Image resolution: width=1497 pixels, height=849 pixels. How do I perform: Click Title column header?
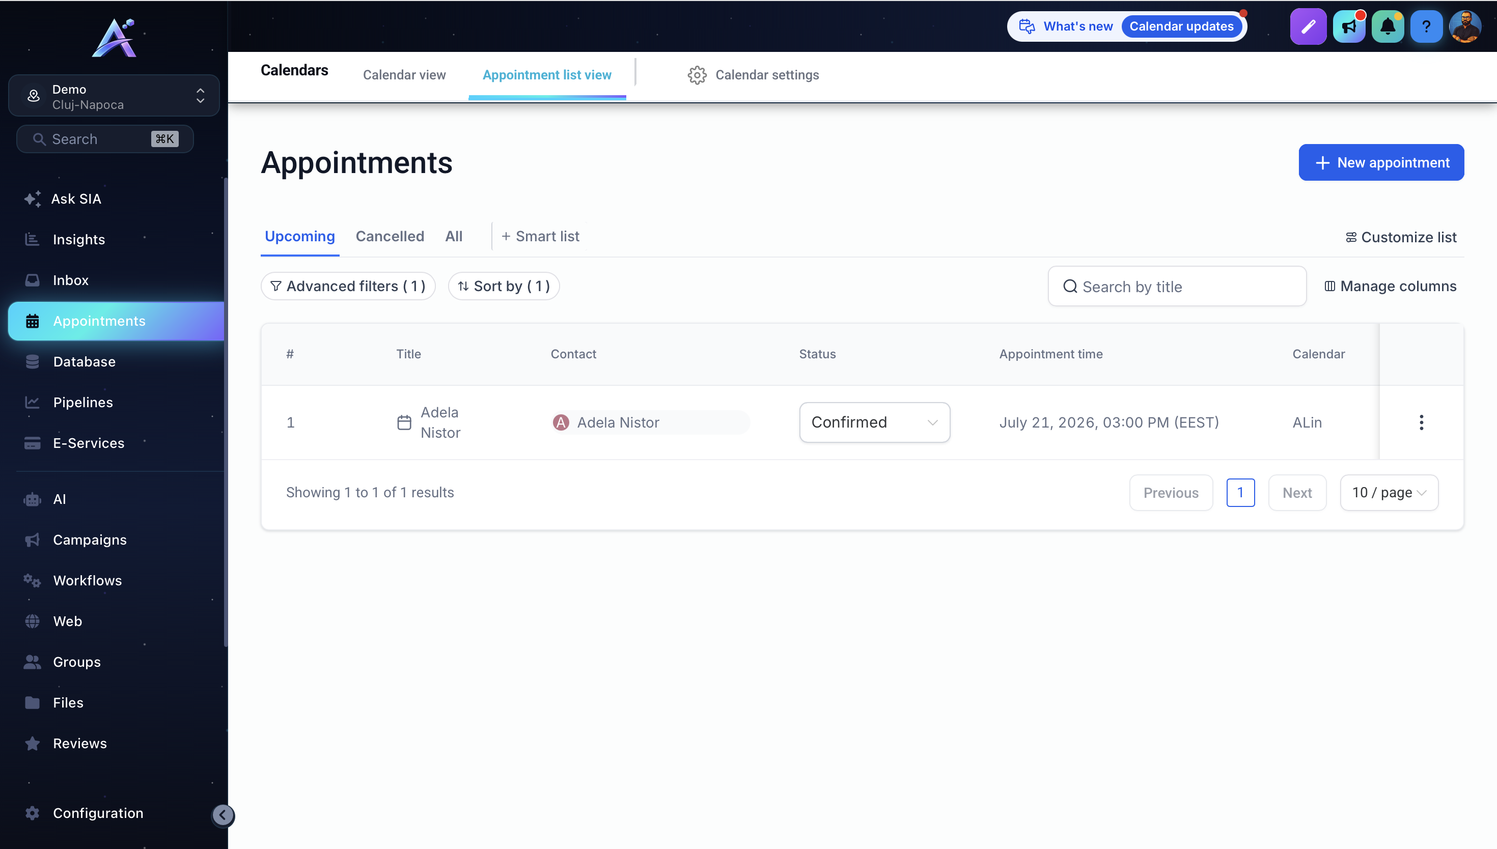point(408,355)
